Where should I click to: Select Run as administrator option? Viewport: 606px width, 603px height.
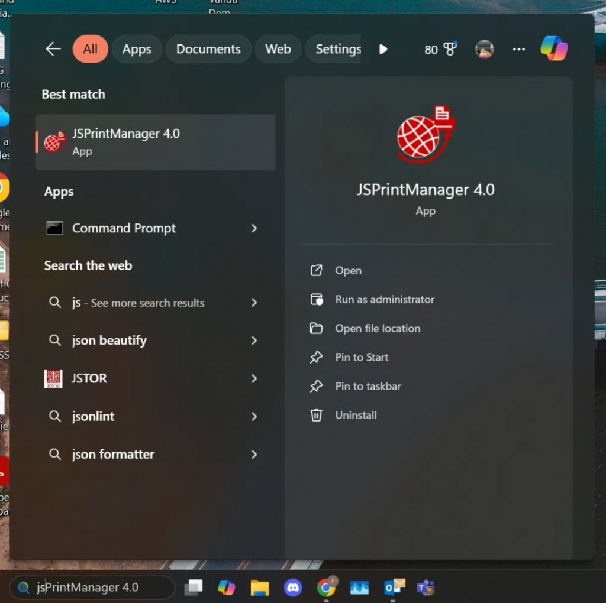384,300
